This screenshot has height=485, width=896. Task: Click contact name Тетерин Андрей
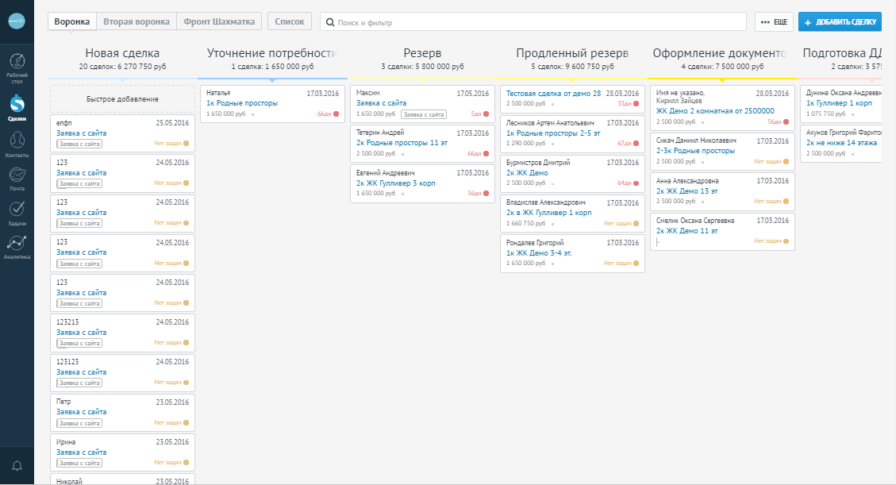click(x=380, y=133)
